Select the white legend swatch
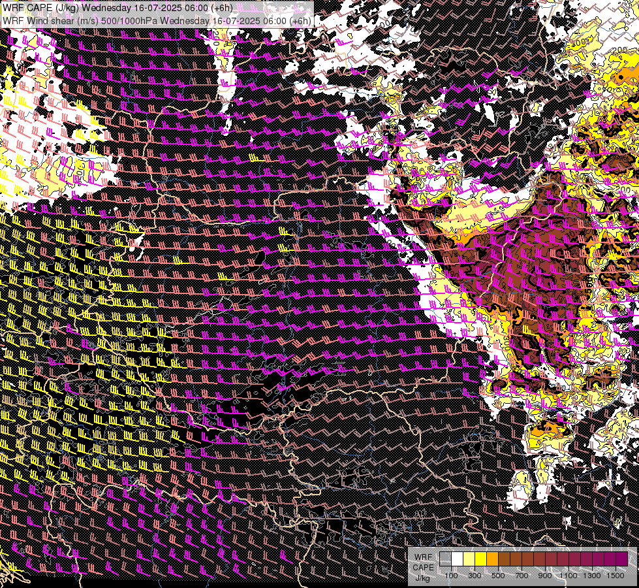 tap(458, 559)
